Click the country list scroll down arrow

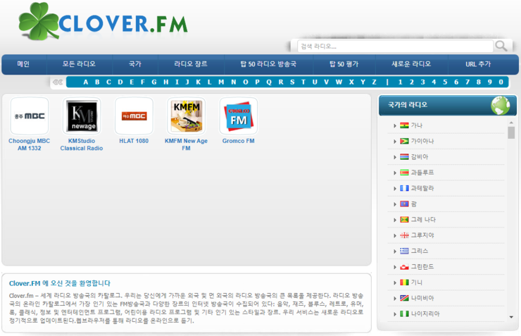pyautogui.click(x=511, y=318)
